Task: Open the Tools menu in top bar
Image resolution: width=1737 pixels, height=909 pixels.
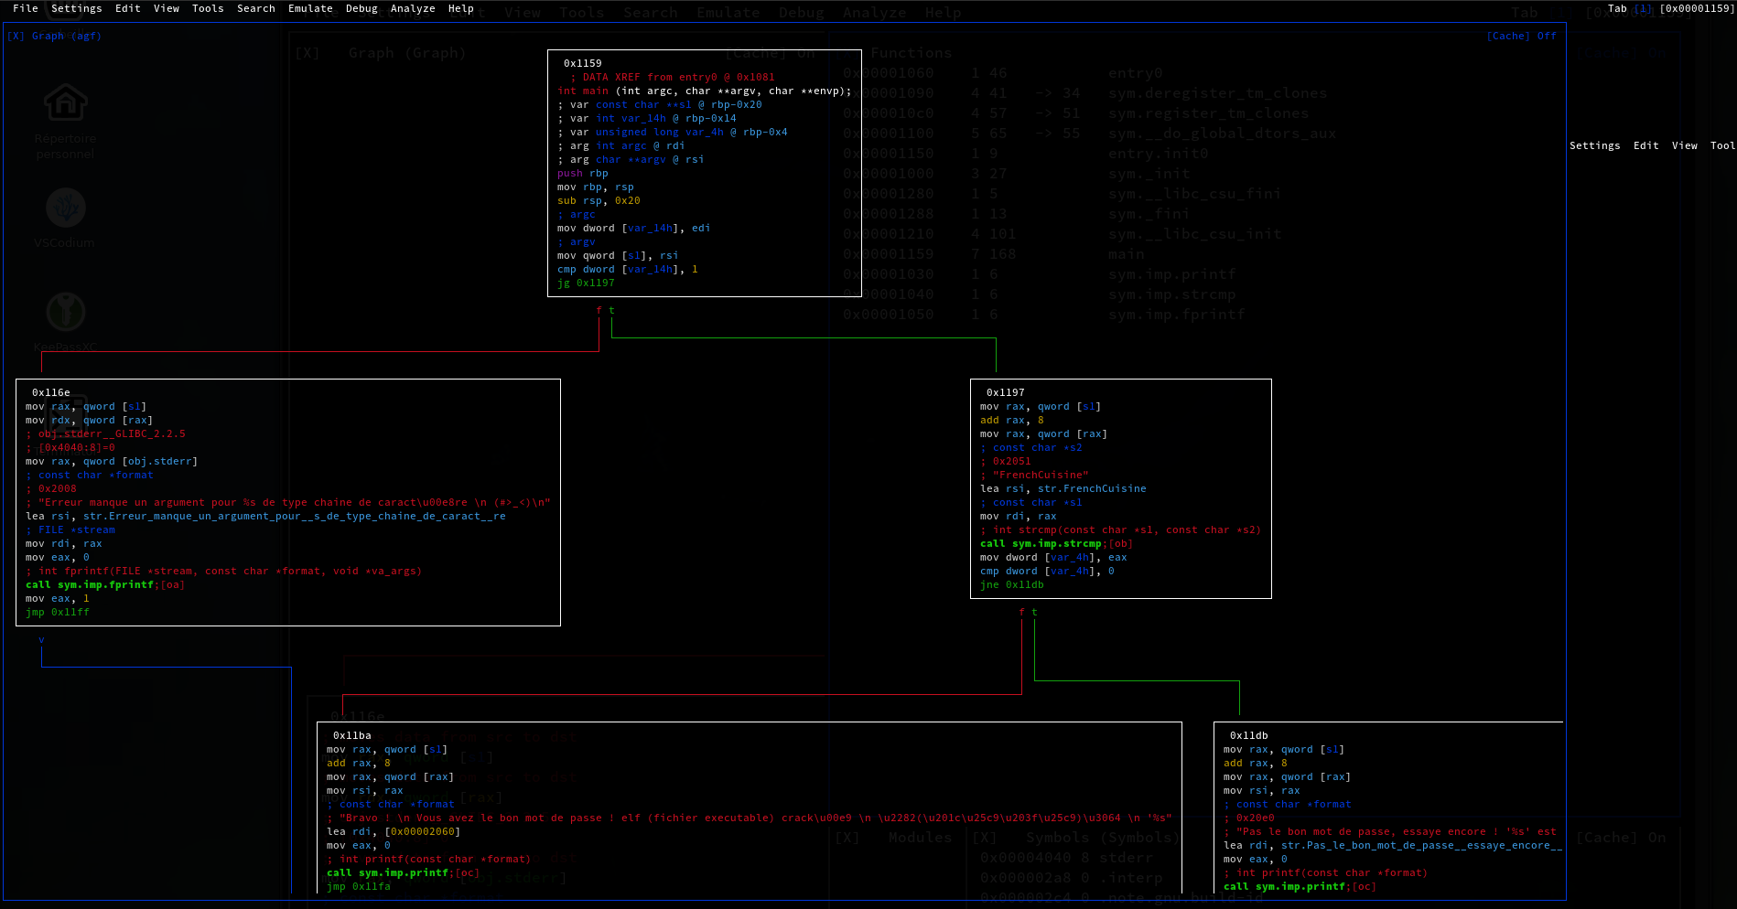Action: [208, 8]
